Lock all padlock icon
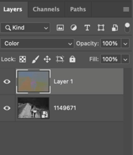 72,59
